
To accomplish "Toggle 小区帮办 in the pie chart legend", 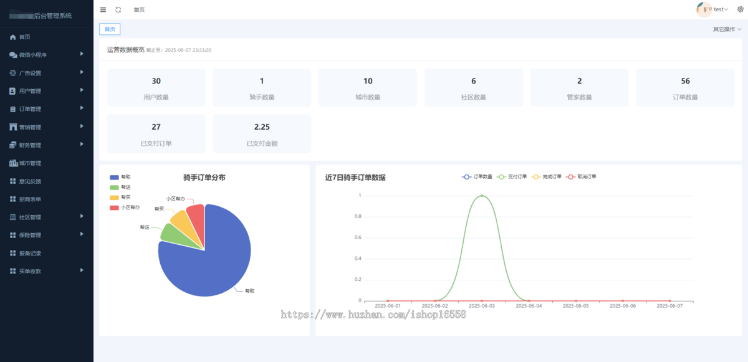I will [x=125, y=207].
